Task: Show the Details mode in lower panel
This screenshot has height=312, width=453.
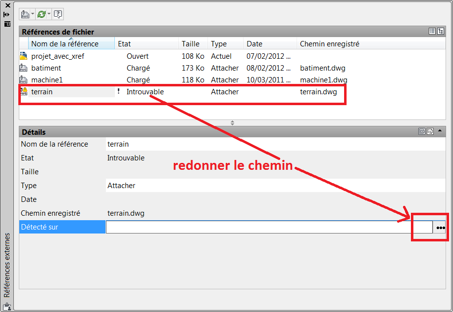Action: [x=422, y=132]
